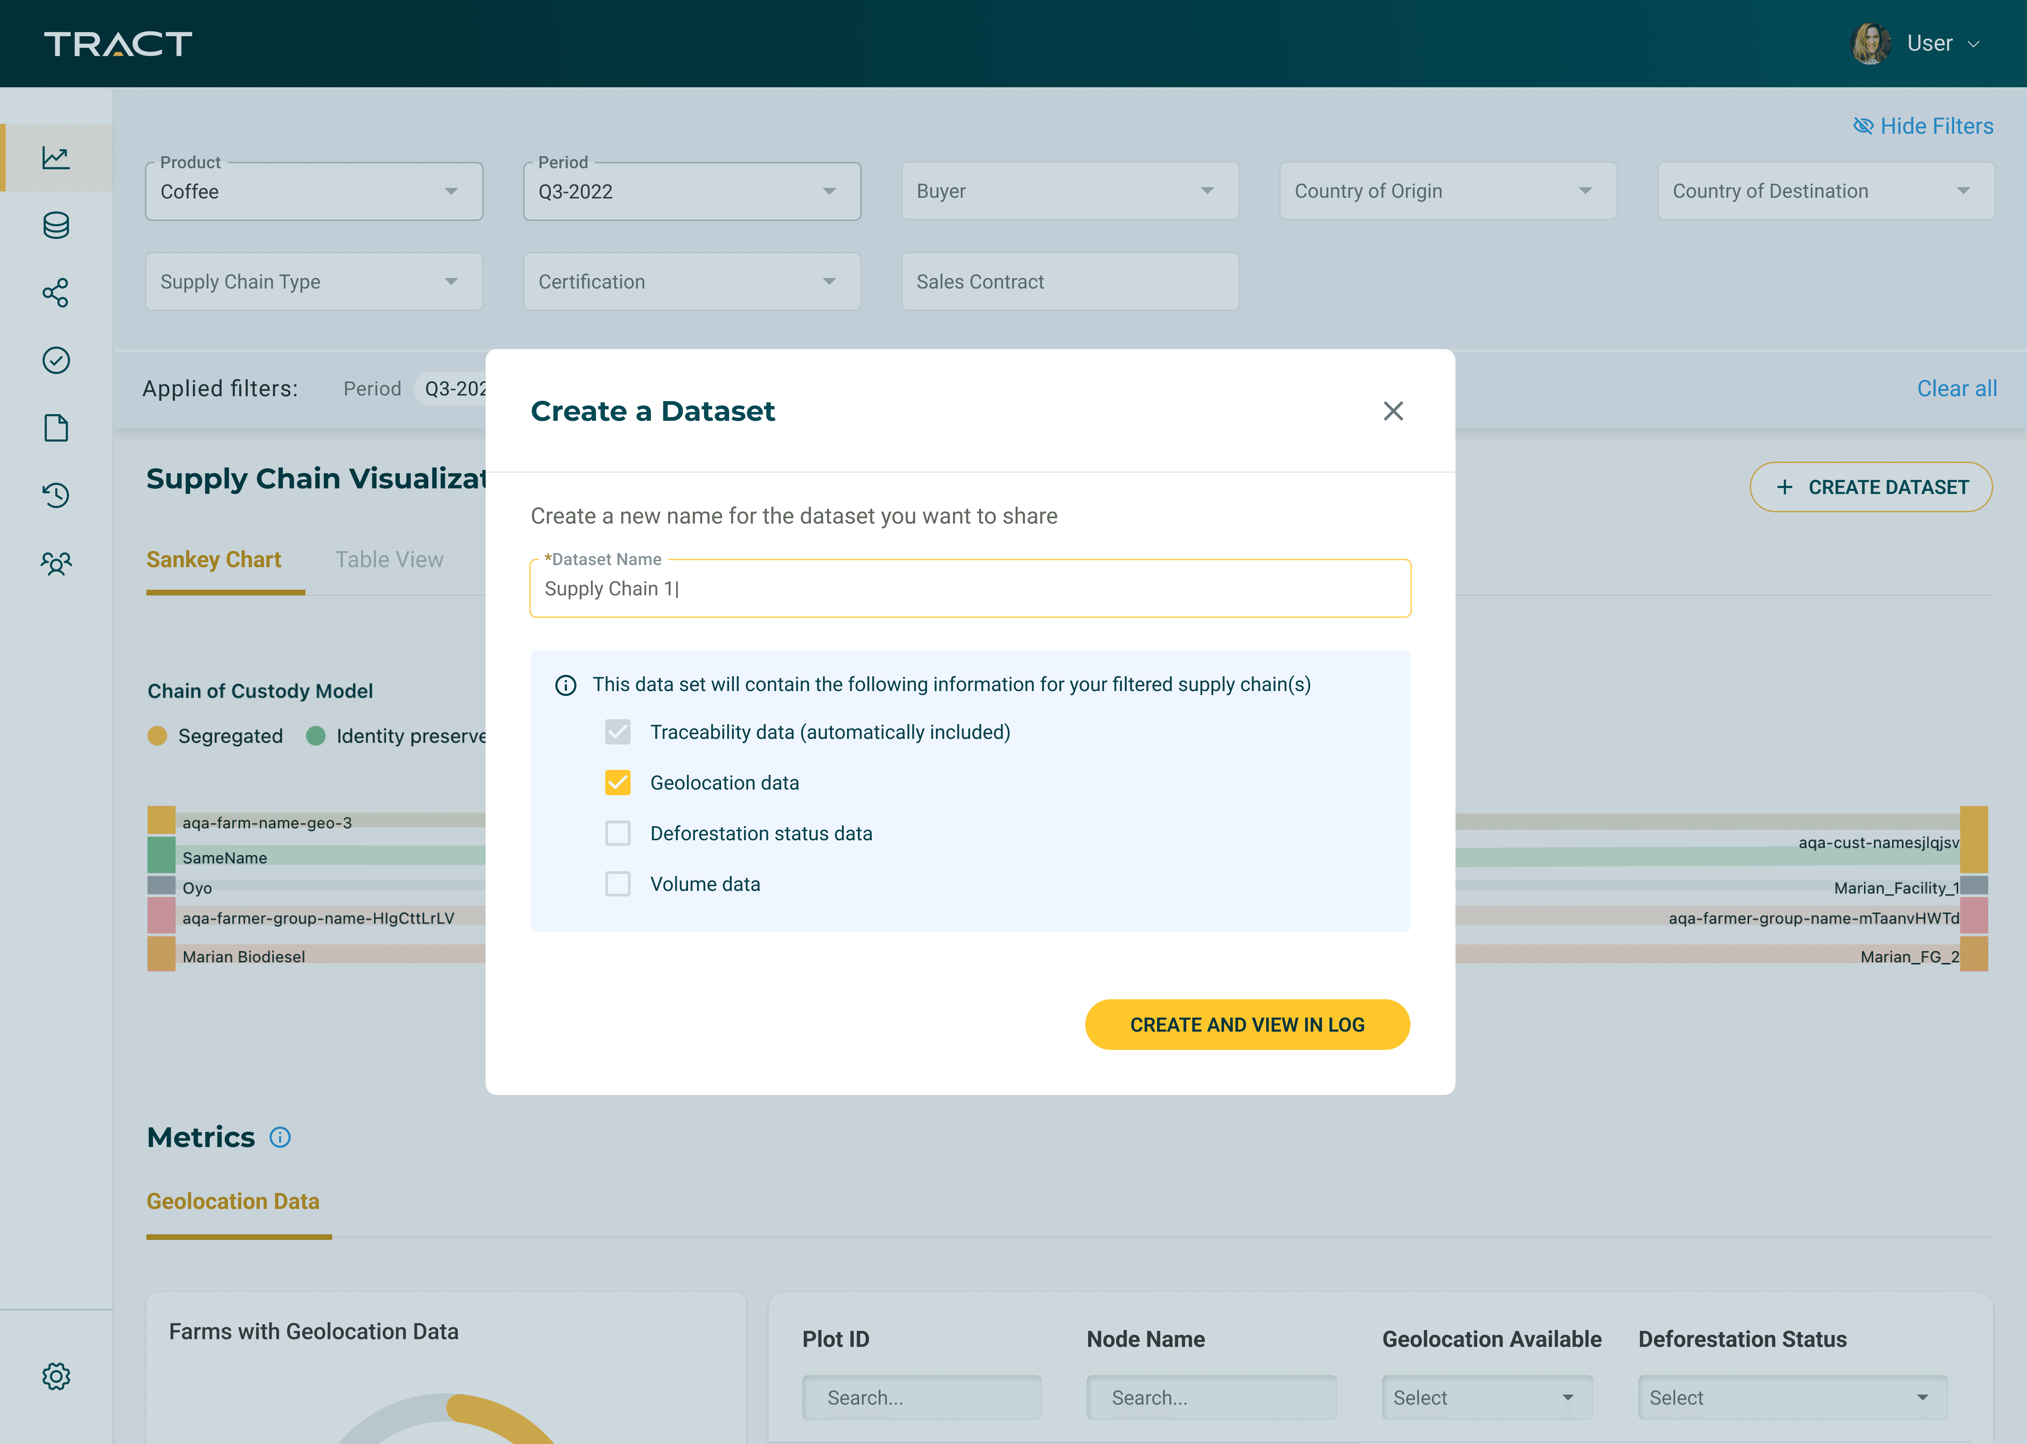Uncheck the Geolocation data checkbox
2027x1444 pixels.
[618, 783]
